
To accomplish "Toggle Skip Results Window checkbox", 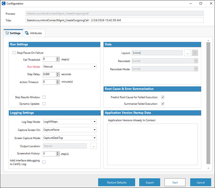I will click(44, 97).
